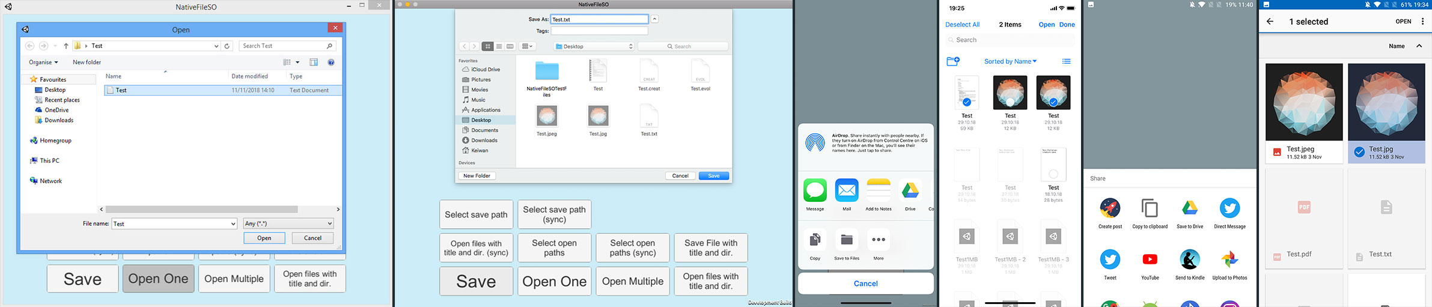Open More actions in the iOS share sheet
This screenshot has height=307, width=1432.
pos(879,240)
